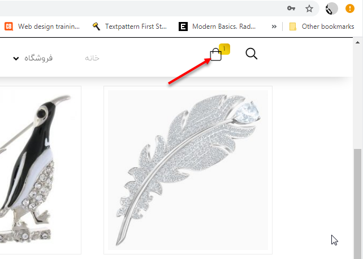Screen dimensions: 363x259
Task: Open the Other bookmarks folder
Action: [x=322, y=27]
